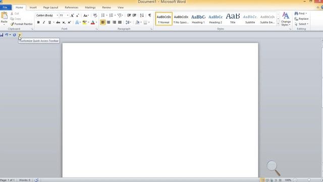The image size is (323, 182).
Task: Open the font name combo box
Action: pos(47,16)
